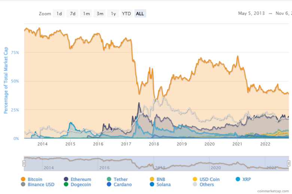This screenshot has width=292, height=194.
Task: Toggle the Ethereum legend marker
Action: 66,179
